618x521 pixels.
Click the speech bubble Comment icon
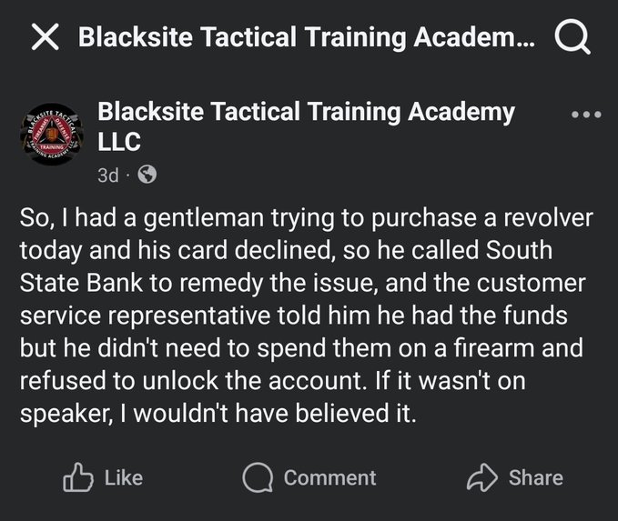(258, 477)
